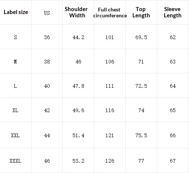
Task: Click chest circumference value 126
Action: pos(110,161)
